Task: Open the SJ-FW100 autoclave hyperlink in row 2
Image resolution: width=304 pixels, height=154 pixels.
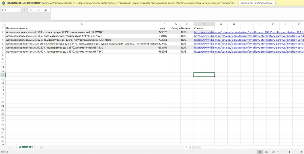Action: (x=249, y=32)
